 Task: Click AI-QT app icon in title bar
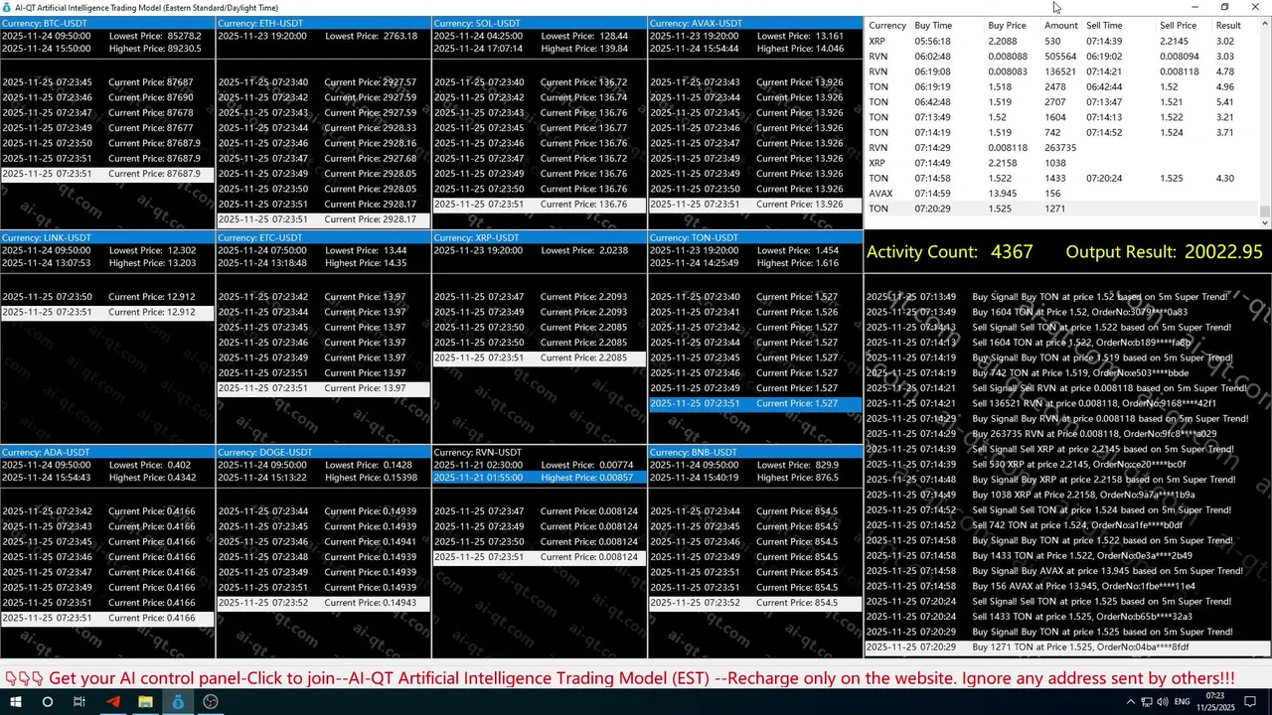pos(7,7)
